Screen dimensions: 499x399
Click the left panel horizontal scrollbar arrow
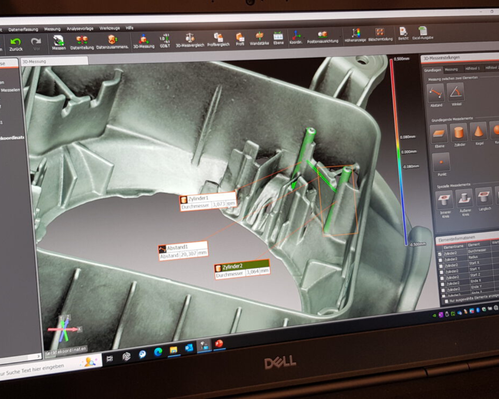(x=38, y=356)
